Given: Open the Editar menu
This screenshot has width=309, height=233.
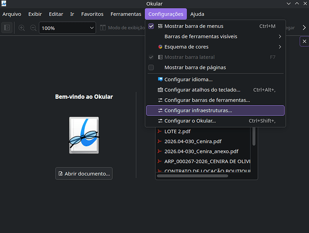Looking at the screenshot, I should 56,14.
